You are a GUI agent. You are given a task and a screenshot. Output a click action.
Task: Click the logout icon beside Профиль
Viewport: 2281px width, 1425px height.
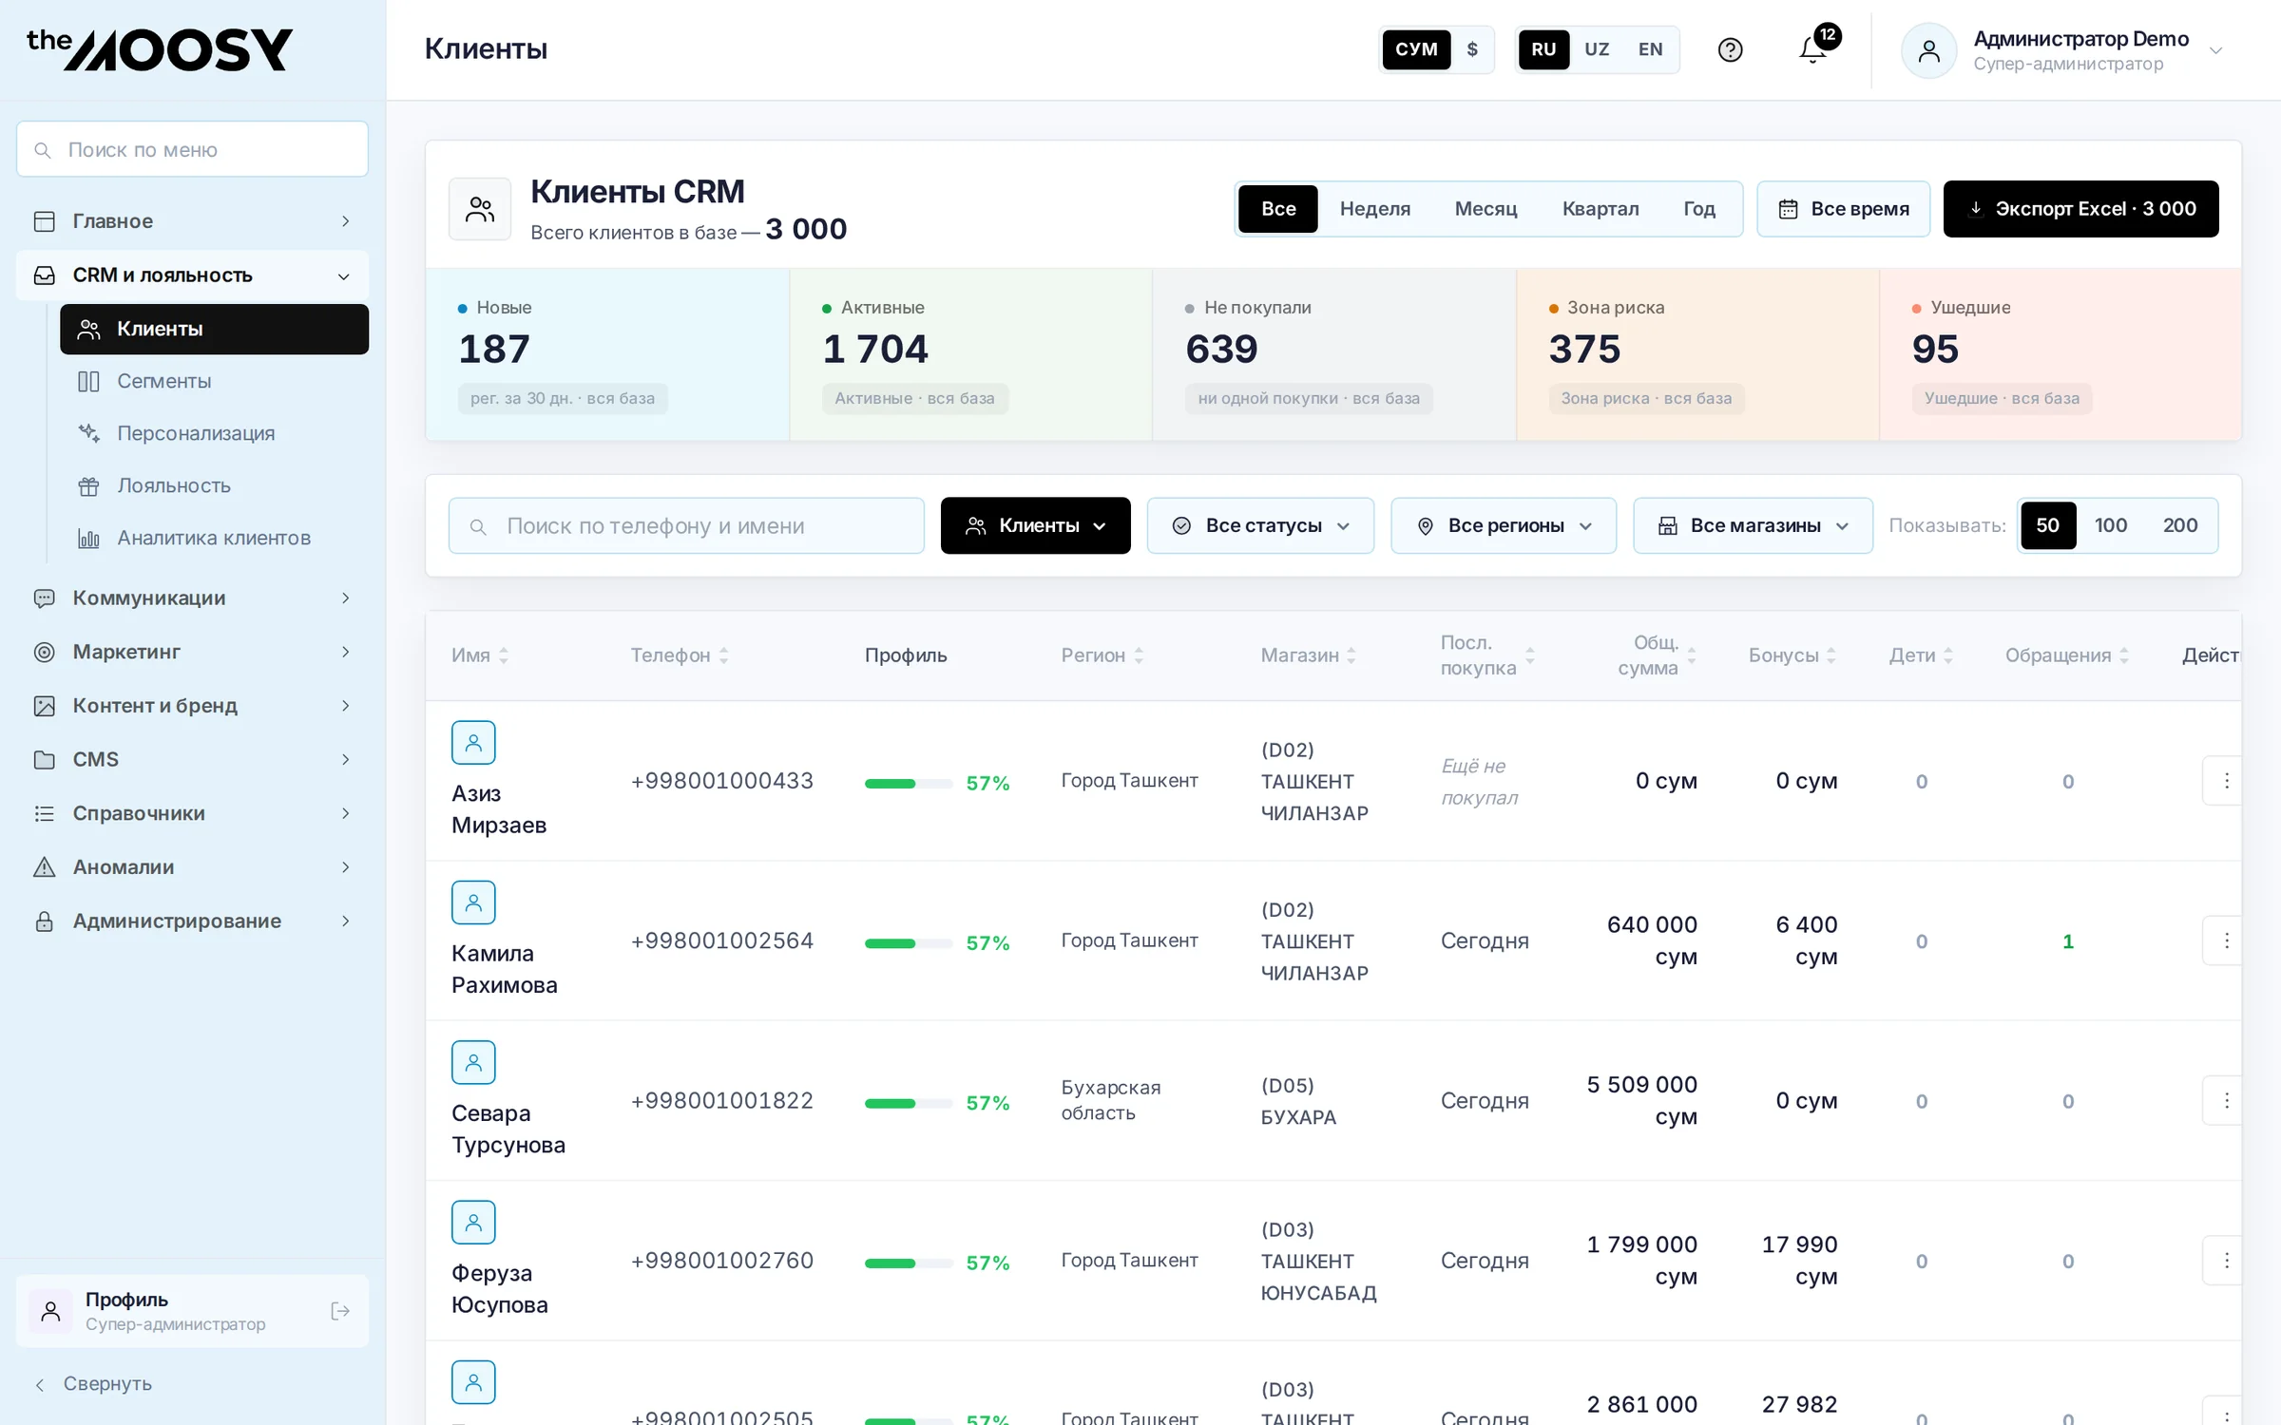(340, 1311)
